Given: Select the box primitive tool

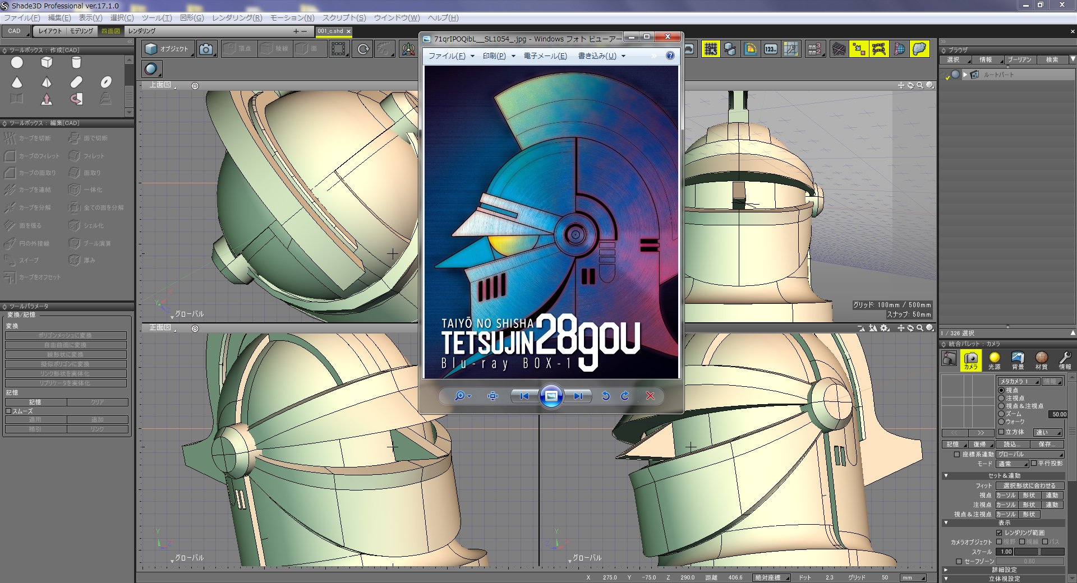Looking at the screenshot, I should click(47, 63).
